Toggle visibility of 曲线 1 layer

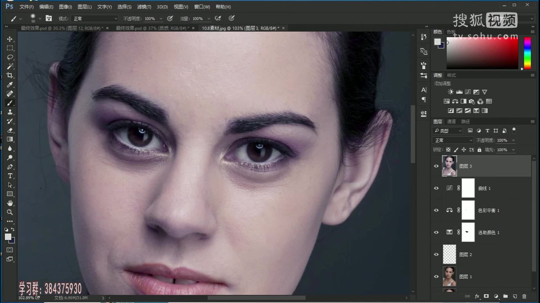coord(436,188)
